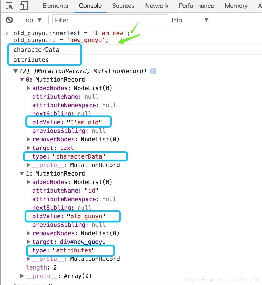The image size is (262, 285).
Task: Select the Console tab
Action: coord(90,6)
